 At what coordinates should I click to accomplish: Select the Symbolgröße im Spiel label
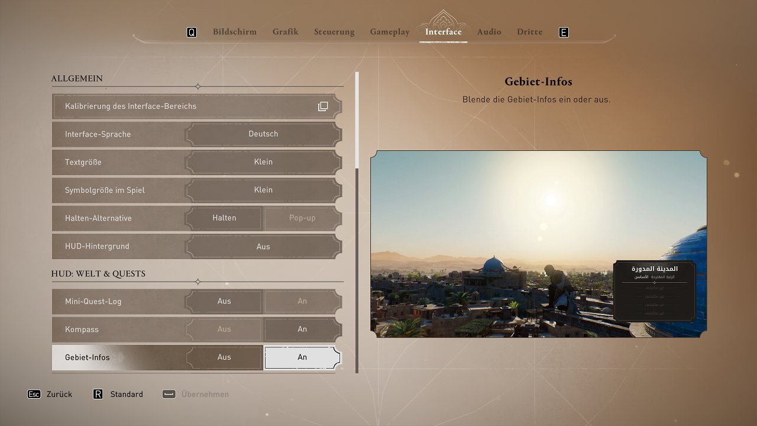105,191
